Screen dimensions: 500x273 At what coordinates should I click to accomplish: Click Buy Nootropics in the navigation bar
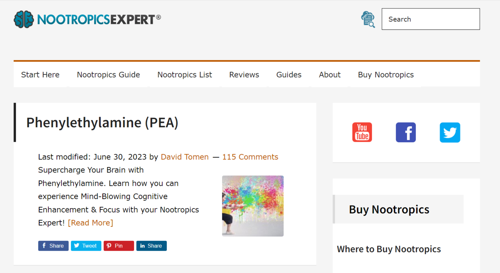386,75
